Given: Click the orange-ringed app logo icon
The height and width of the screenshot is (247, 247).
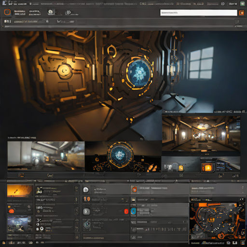Looking at the screenshot, I should (7, 12).
